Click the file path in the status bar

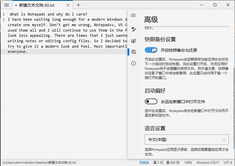[38, 163]
